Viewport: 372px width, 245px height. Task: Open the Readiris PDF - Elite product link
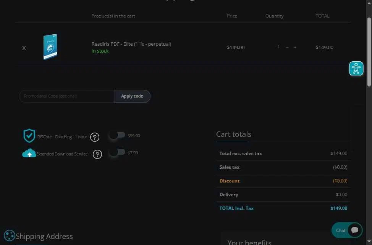point(131,44)
